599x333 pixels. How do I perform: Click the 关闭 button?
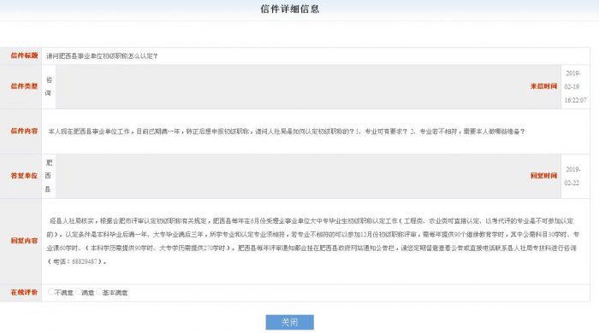pos(289,322)
